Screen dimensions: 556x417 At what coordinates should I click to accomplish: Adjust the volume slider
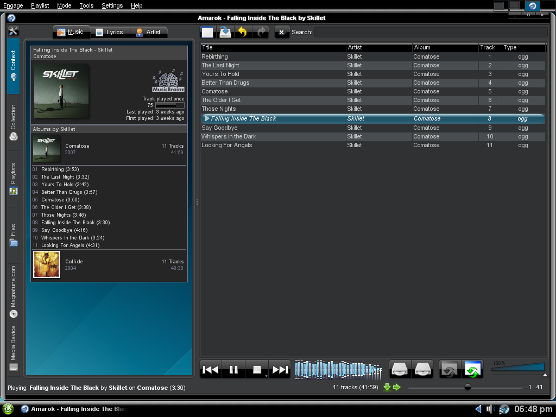pyautogui.click(x=517, y=369)
